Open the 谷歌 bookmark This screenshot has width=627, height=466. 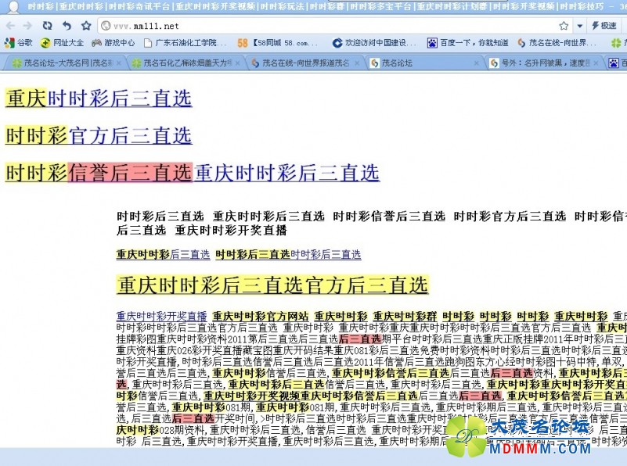18,42
